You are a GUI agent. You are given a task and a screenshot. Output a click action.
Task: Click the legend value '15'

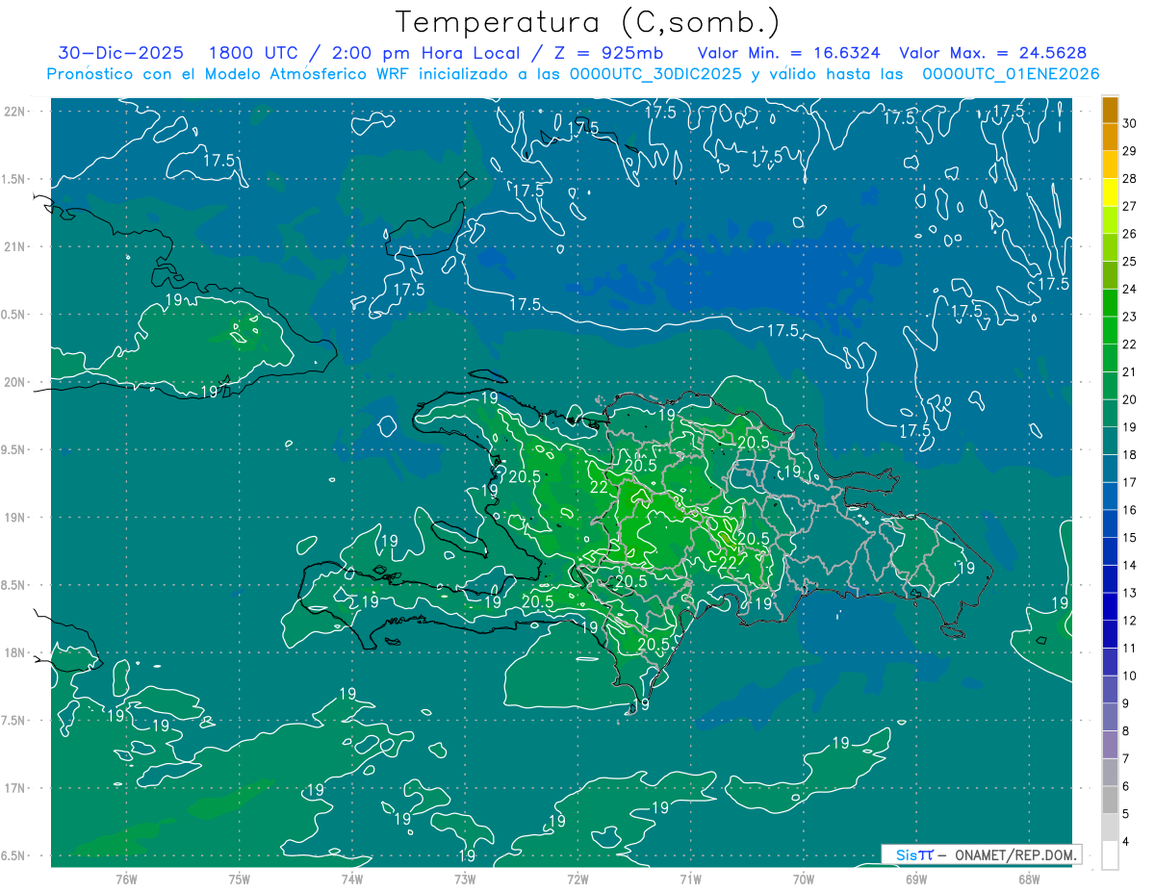coord(1131,538)
